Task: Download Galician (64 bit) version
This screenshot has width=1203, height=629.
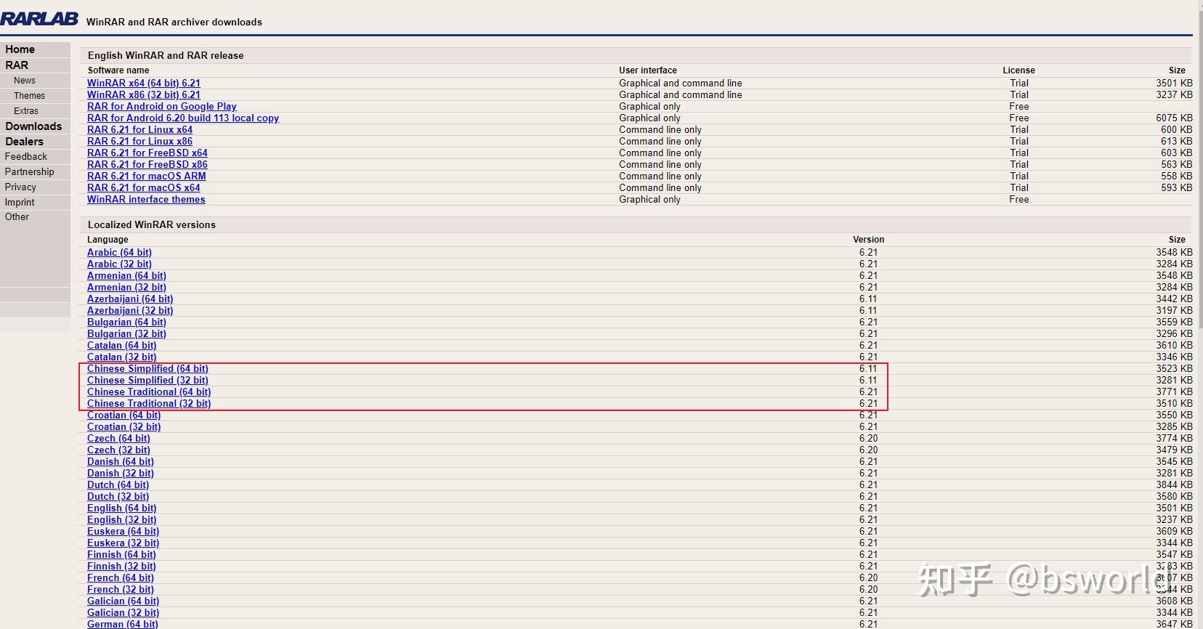Action: [123, 601]
